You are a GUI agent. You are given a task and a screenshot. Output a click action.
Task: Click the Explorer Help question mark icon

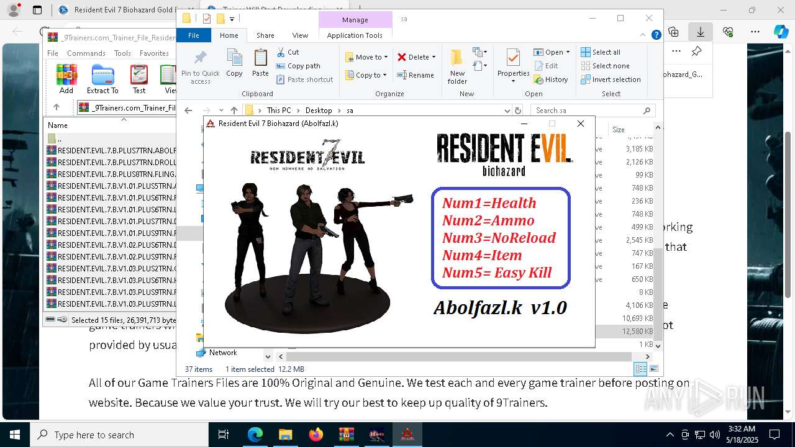(656, 35)
